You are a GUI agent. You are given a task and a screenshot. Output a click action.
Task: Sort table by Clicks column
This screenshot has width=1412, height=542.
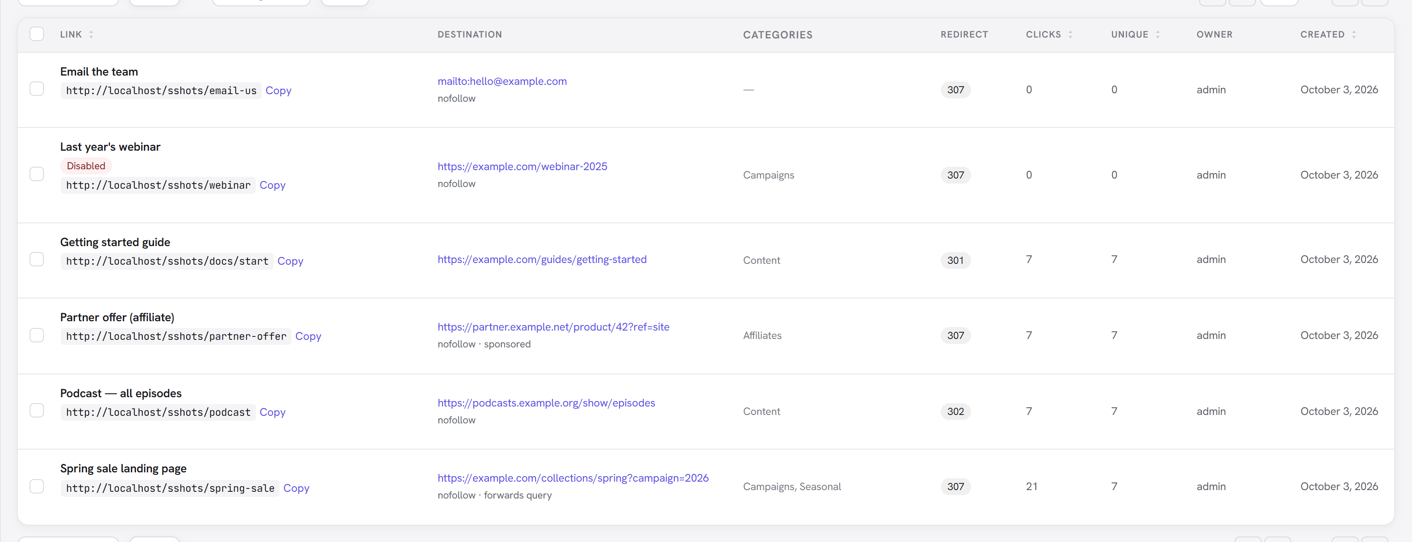tap(1048, 35)
